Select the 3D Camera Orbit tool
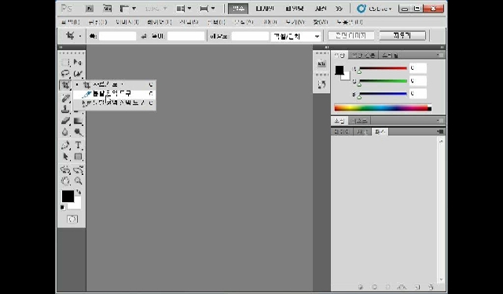Viewport: 503px width, 294px height. 78,170
